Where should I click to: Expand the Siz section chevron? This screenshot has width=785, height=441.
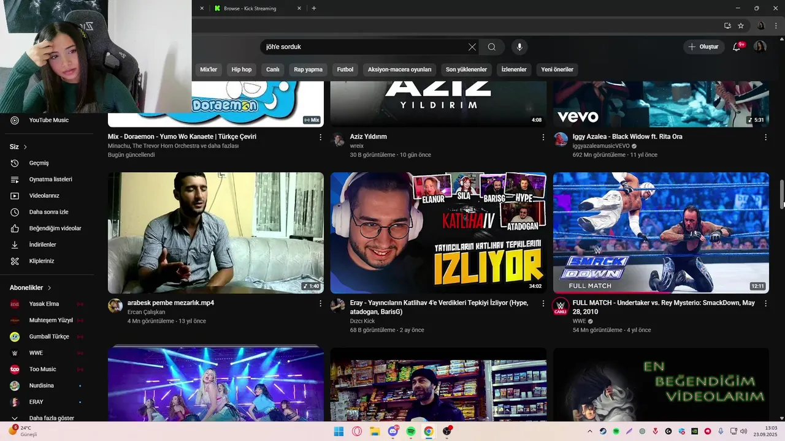click(x=25, y=147)
